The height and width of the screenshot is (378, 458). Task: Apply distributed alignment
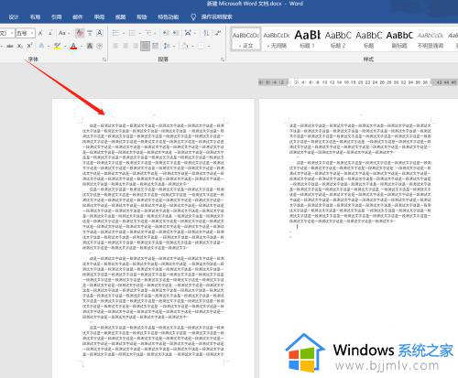155,46
